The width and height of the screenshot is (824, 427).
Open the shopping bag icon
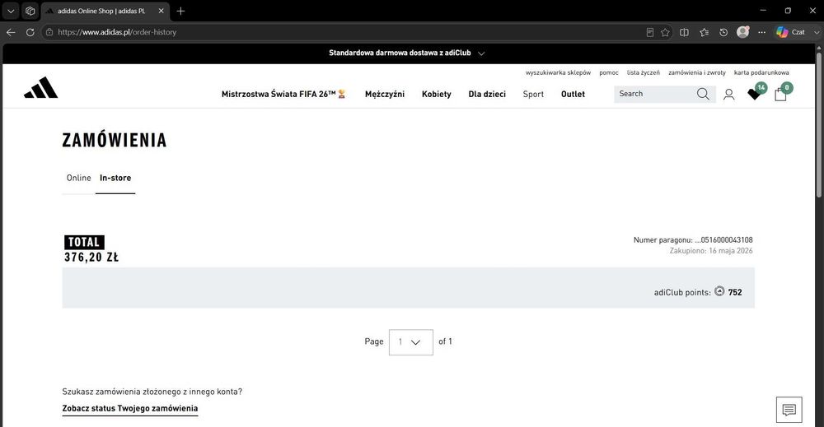coord(780,95)
